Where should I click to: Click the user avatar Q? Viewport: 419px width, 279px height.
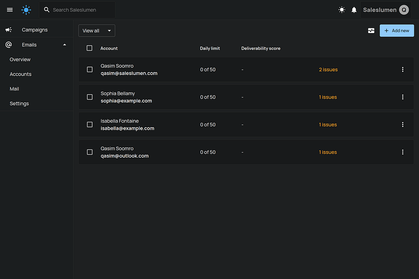click(x=404, y=10)
